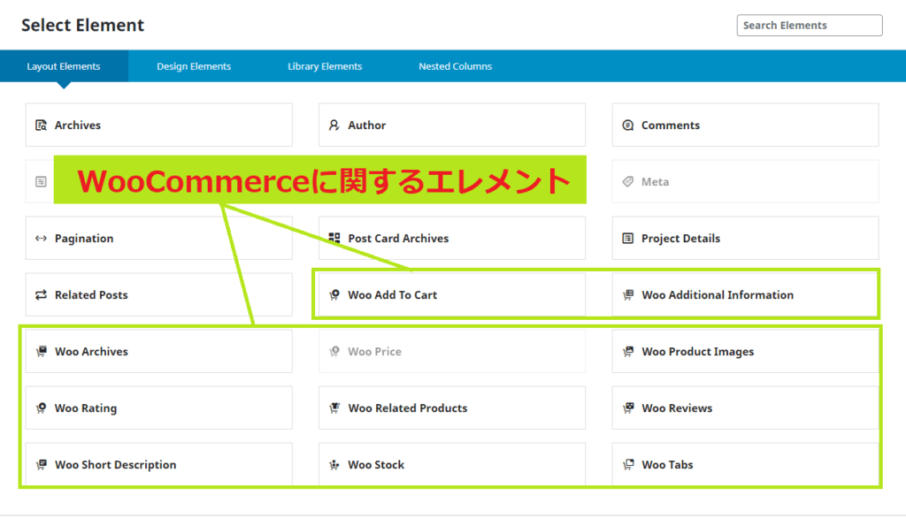
Task: Click the Pagination arrows icon
Action: (x=41, y=239)
